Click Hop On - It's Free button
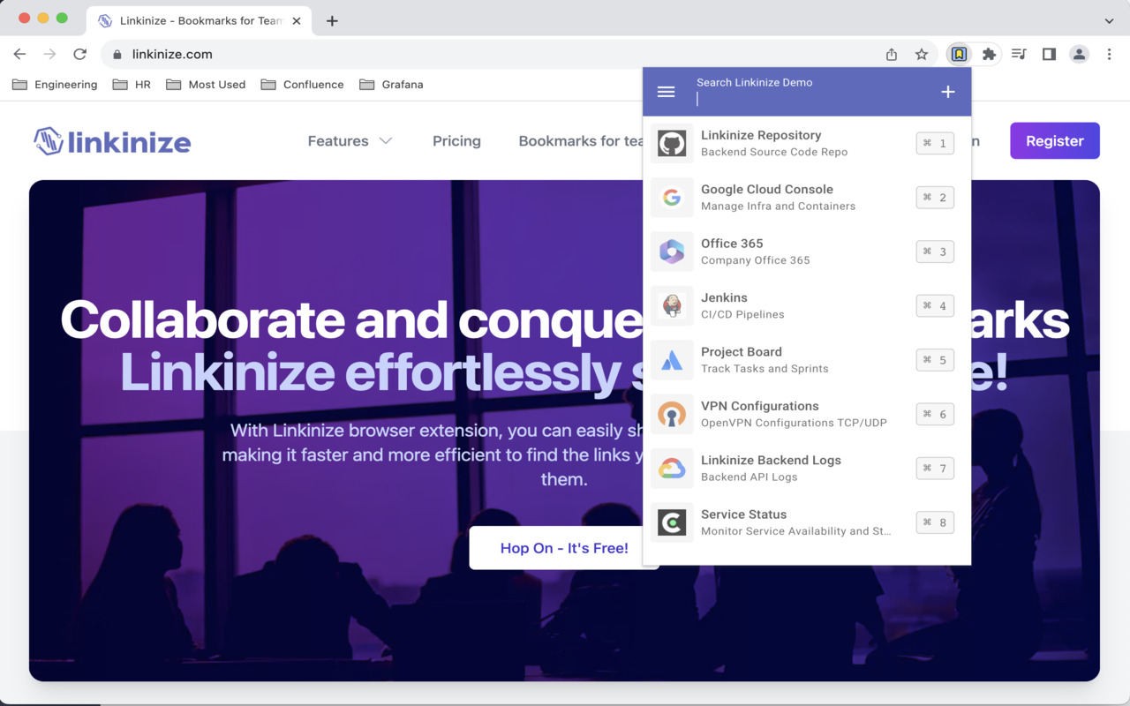The width and height of the screenshot is (1130, 706). pyautogui.click(x=564, y=548)
